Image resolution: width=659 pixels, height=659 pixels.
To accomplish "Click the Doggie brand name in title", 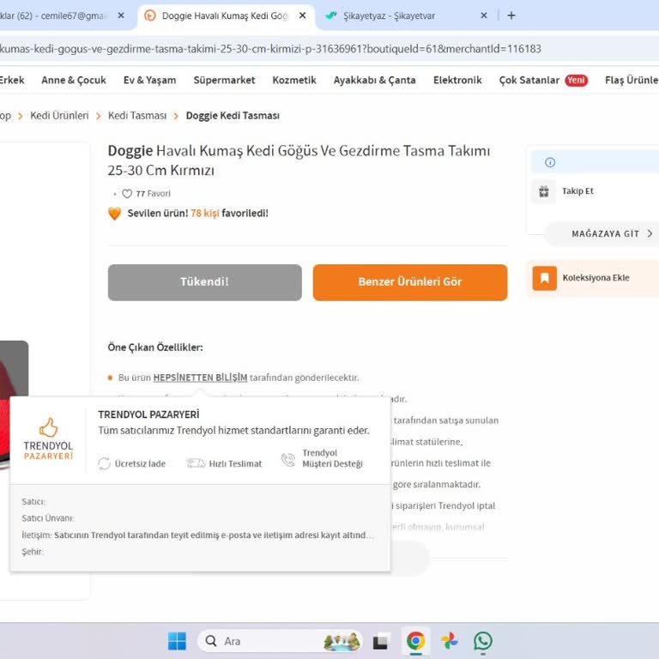I will 130,150.
